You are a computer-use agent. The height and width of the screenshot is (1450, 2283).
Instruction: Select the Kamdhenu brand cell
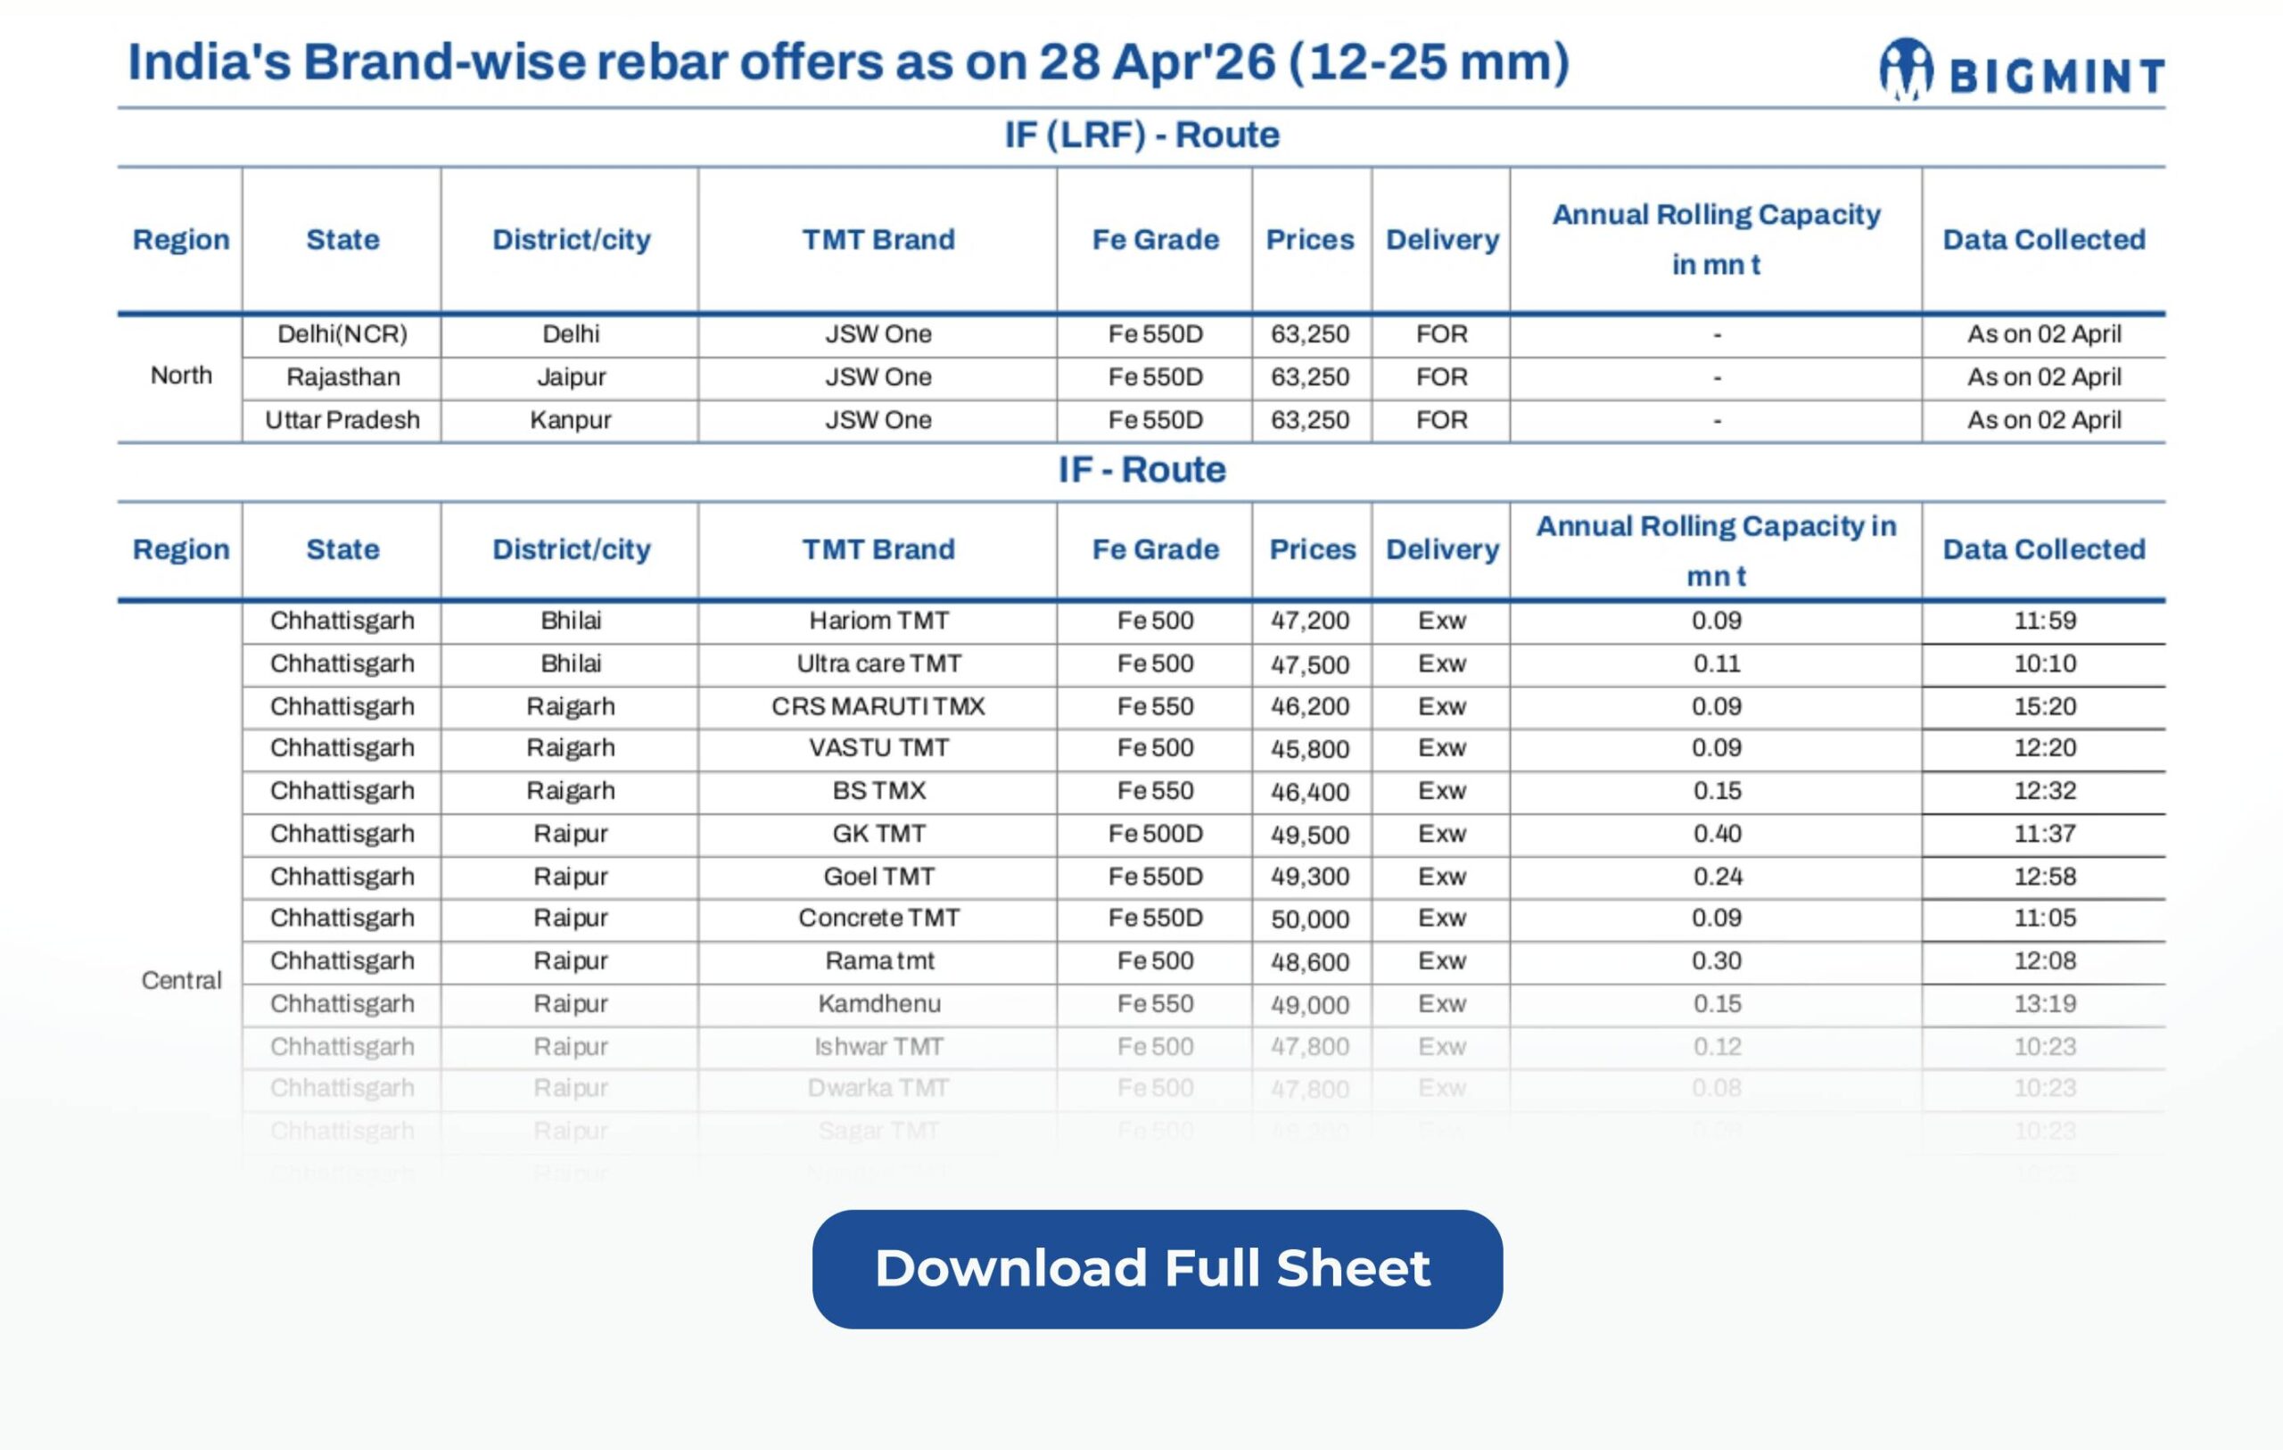[878, 1003]
